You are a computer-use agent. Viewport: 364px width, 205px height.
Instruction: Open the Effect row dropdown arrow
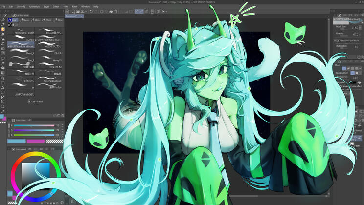point(360,68)
